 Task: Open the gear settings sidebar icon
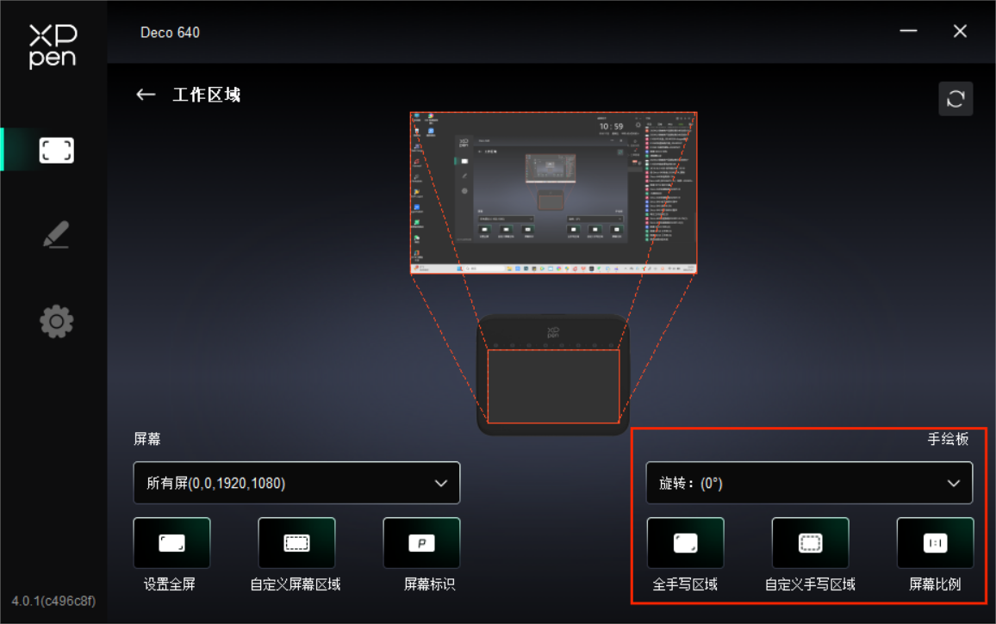tap(56, 322)
